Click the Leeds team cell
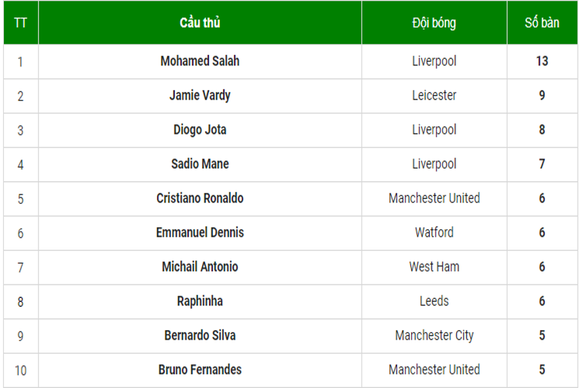Viewport: 579px width, 388px height. 434,301
